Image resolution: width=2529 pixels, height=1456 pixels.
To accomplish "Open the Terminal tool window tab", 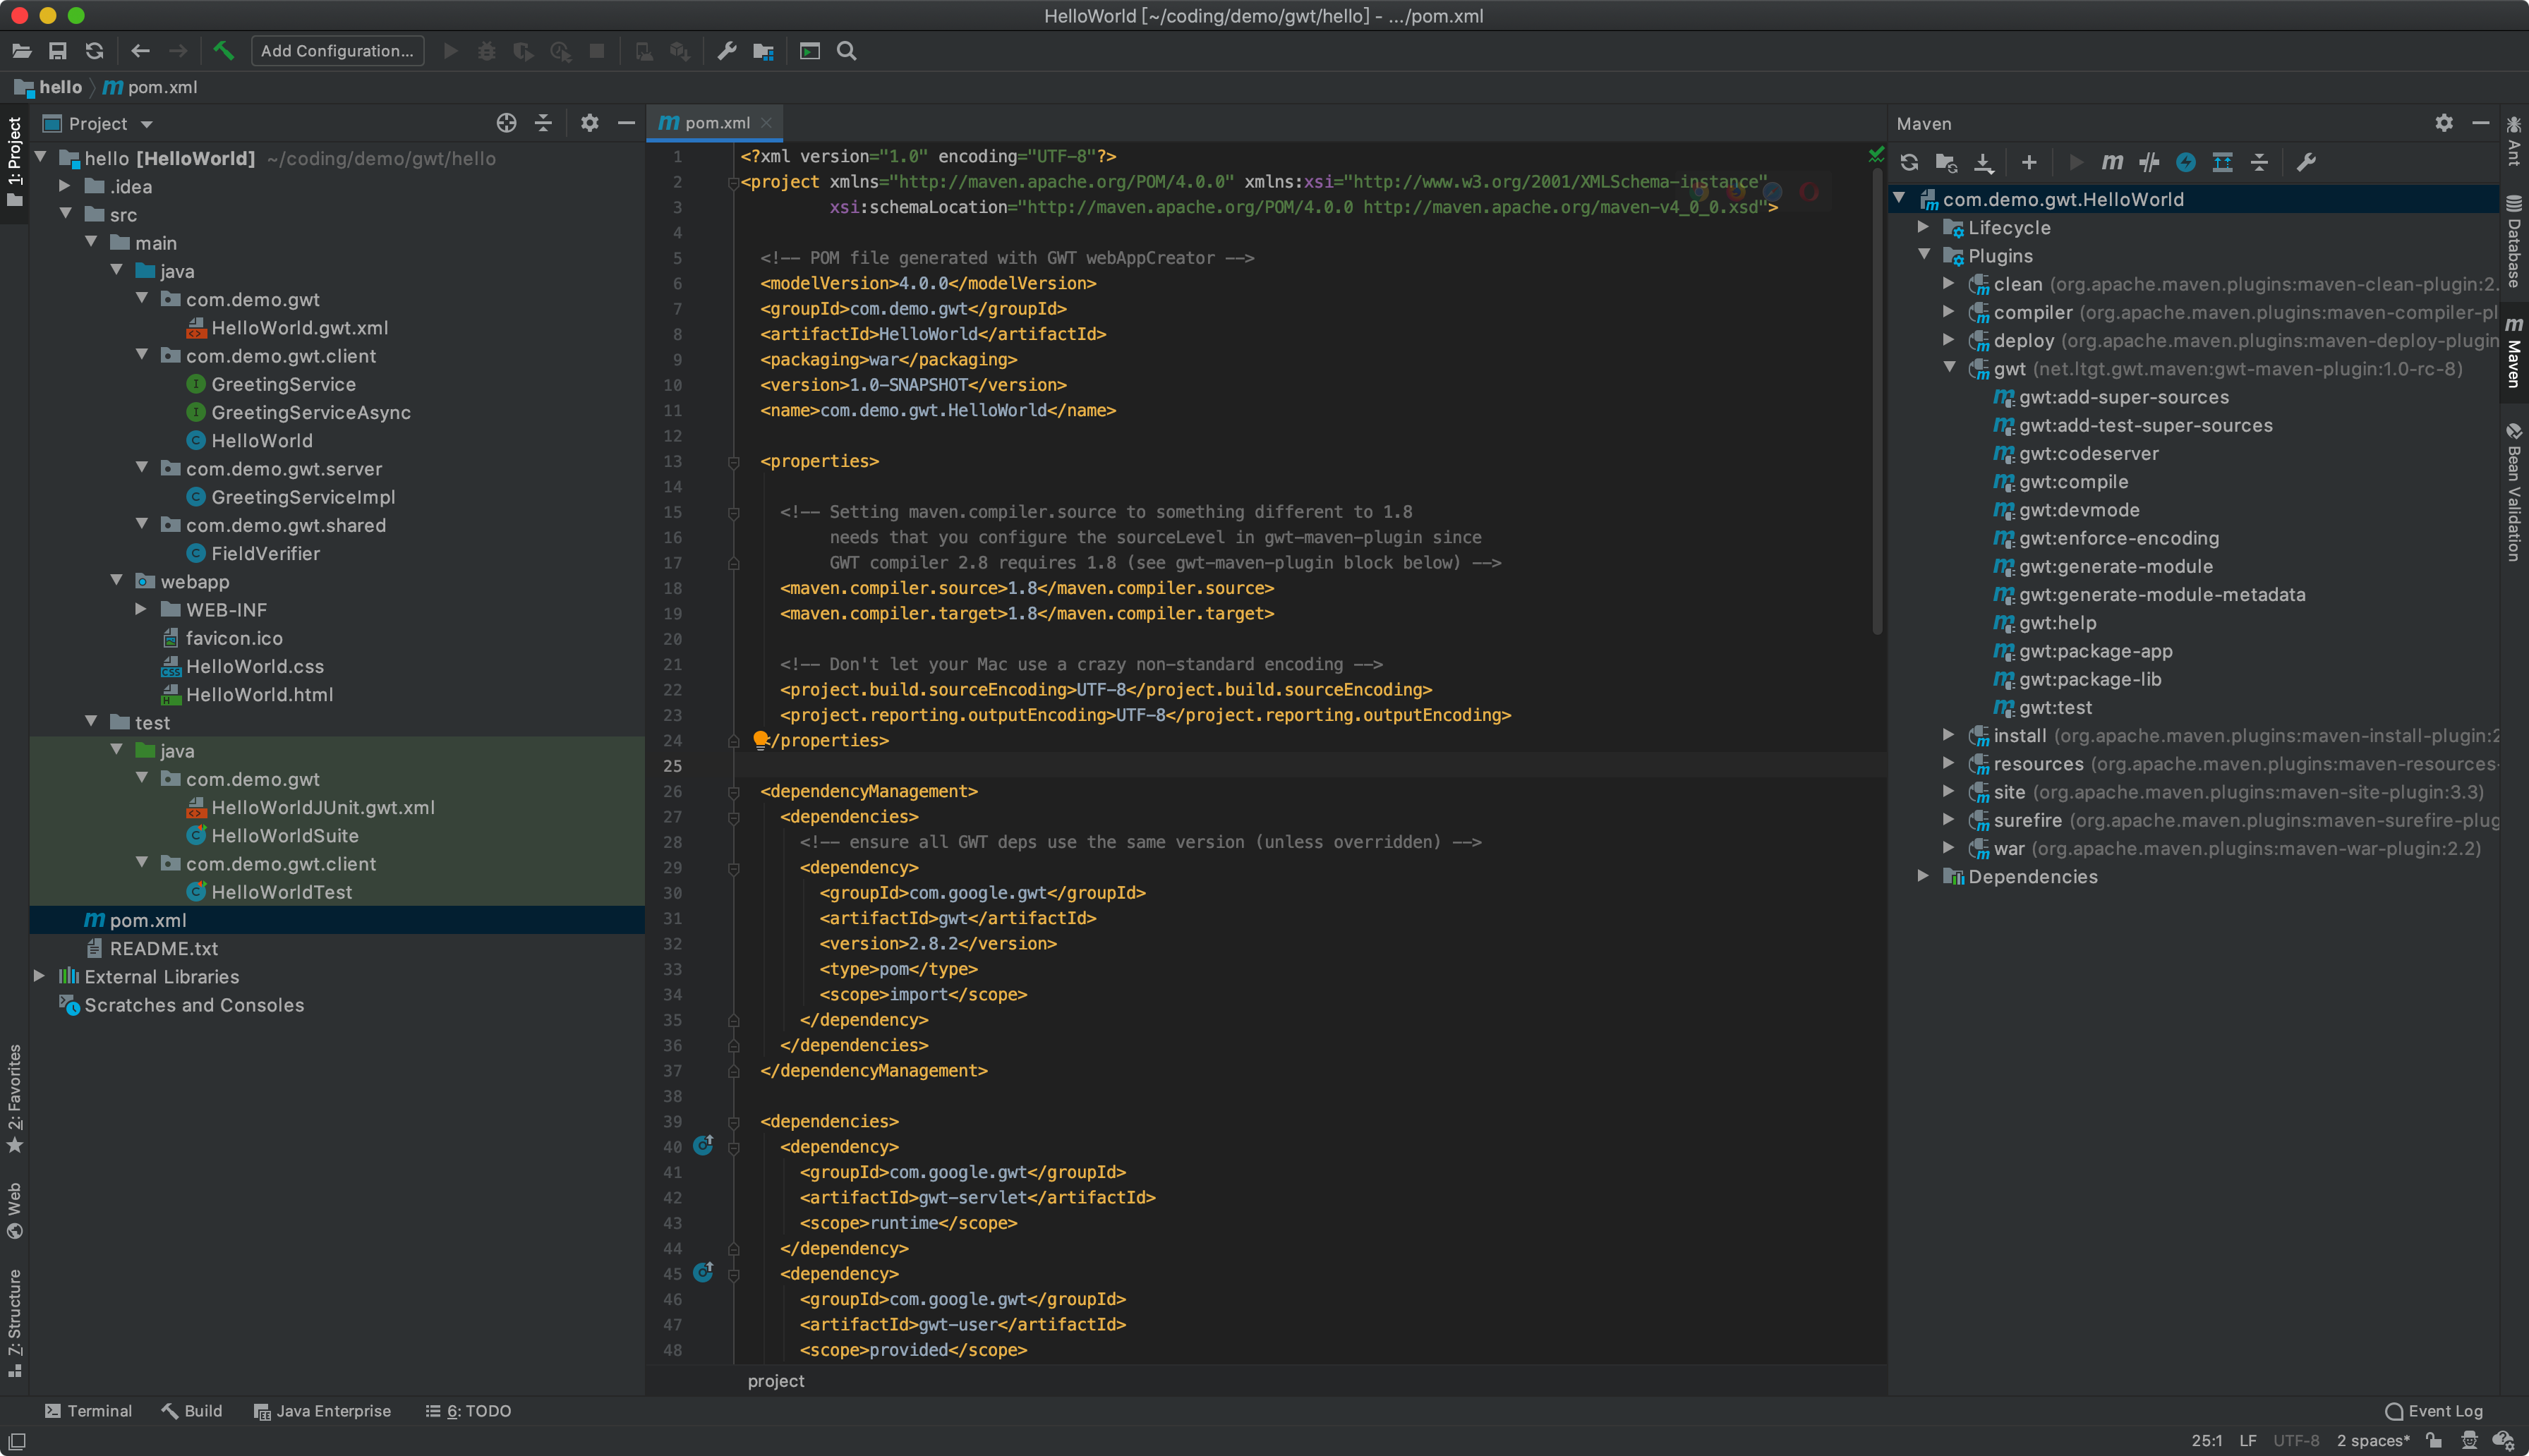I will click(x=88, y=1410).
